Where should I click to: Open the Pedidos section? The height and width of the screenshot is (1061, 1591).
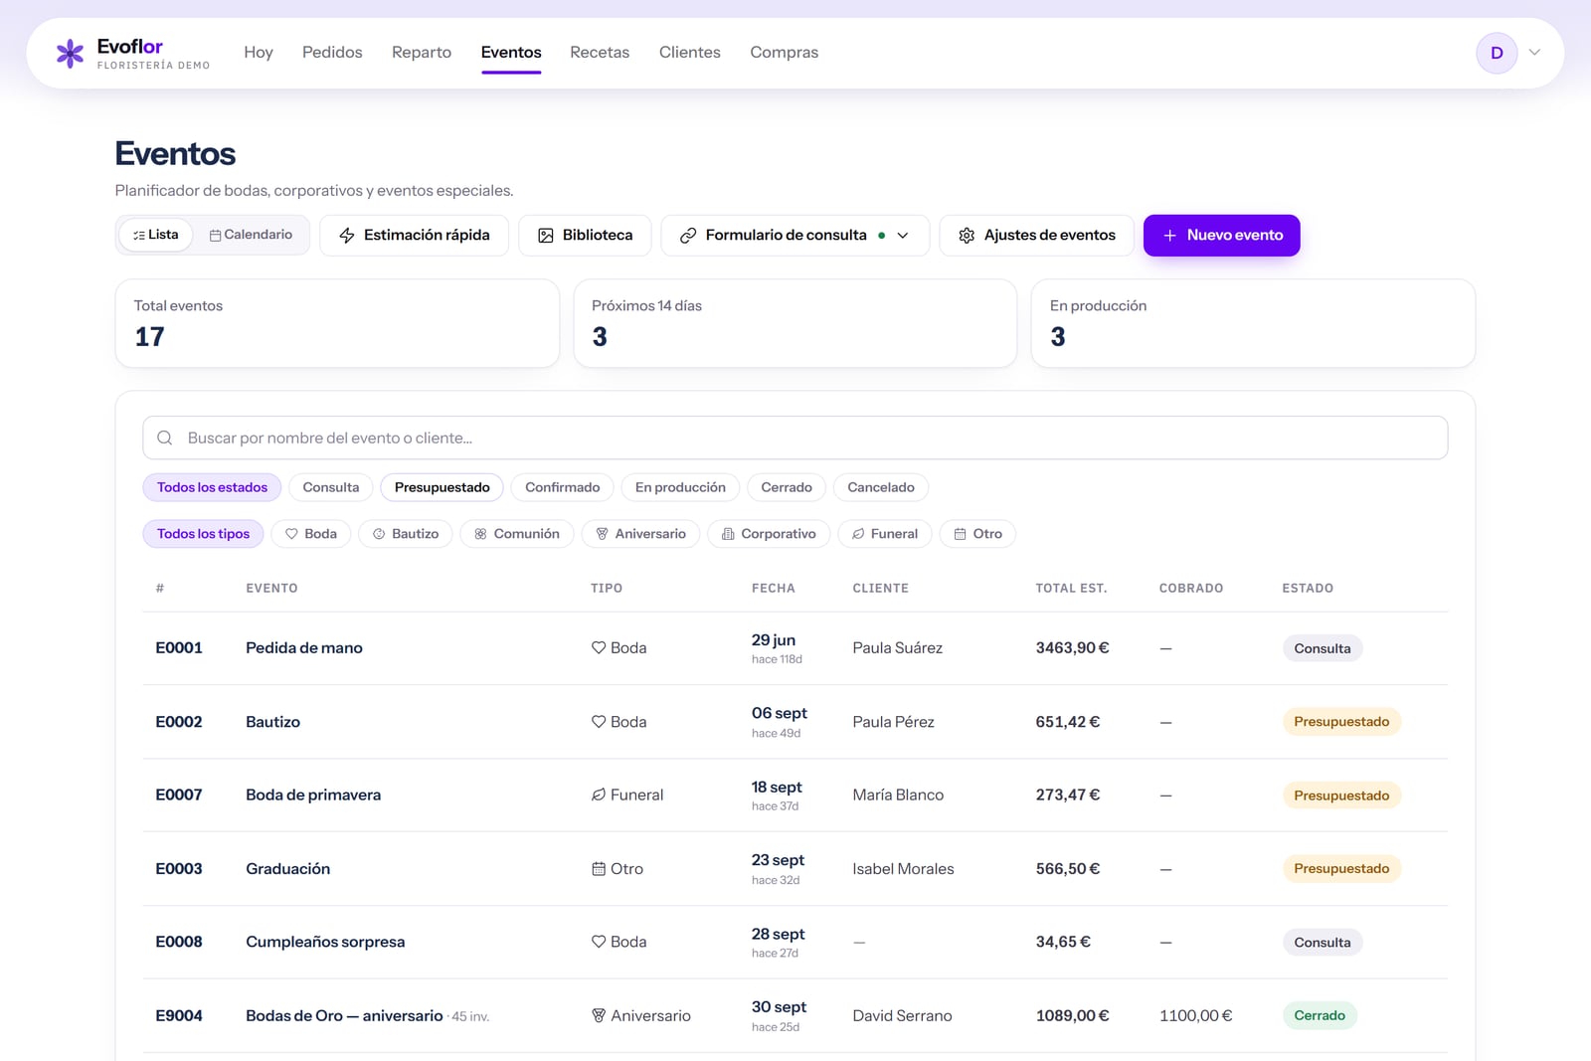pyautogui.click(x=332, y=52)
